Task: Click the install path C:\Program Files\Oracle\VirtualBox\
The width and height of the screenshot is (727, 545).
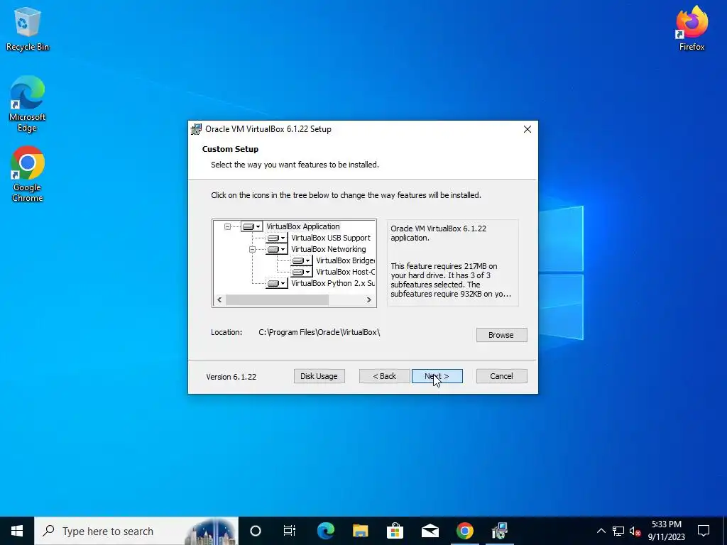Action: coord(319,332)
